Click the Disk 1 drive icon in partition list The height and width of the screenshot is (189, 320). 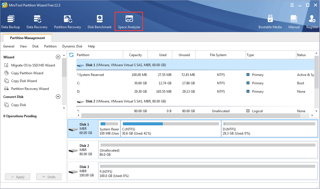coord(80,65)
